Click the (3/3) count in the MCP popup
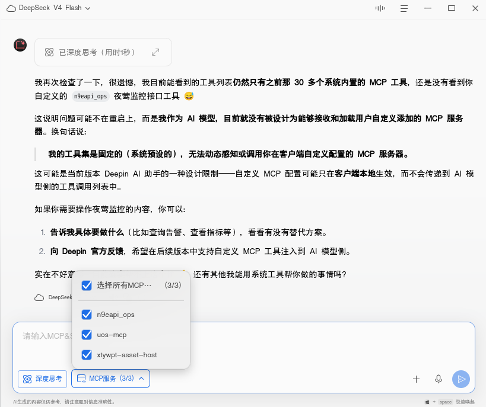This screenshot has height=407, width=486. (x=173, y=285)
